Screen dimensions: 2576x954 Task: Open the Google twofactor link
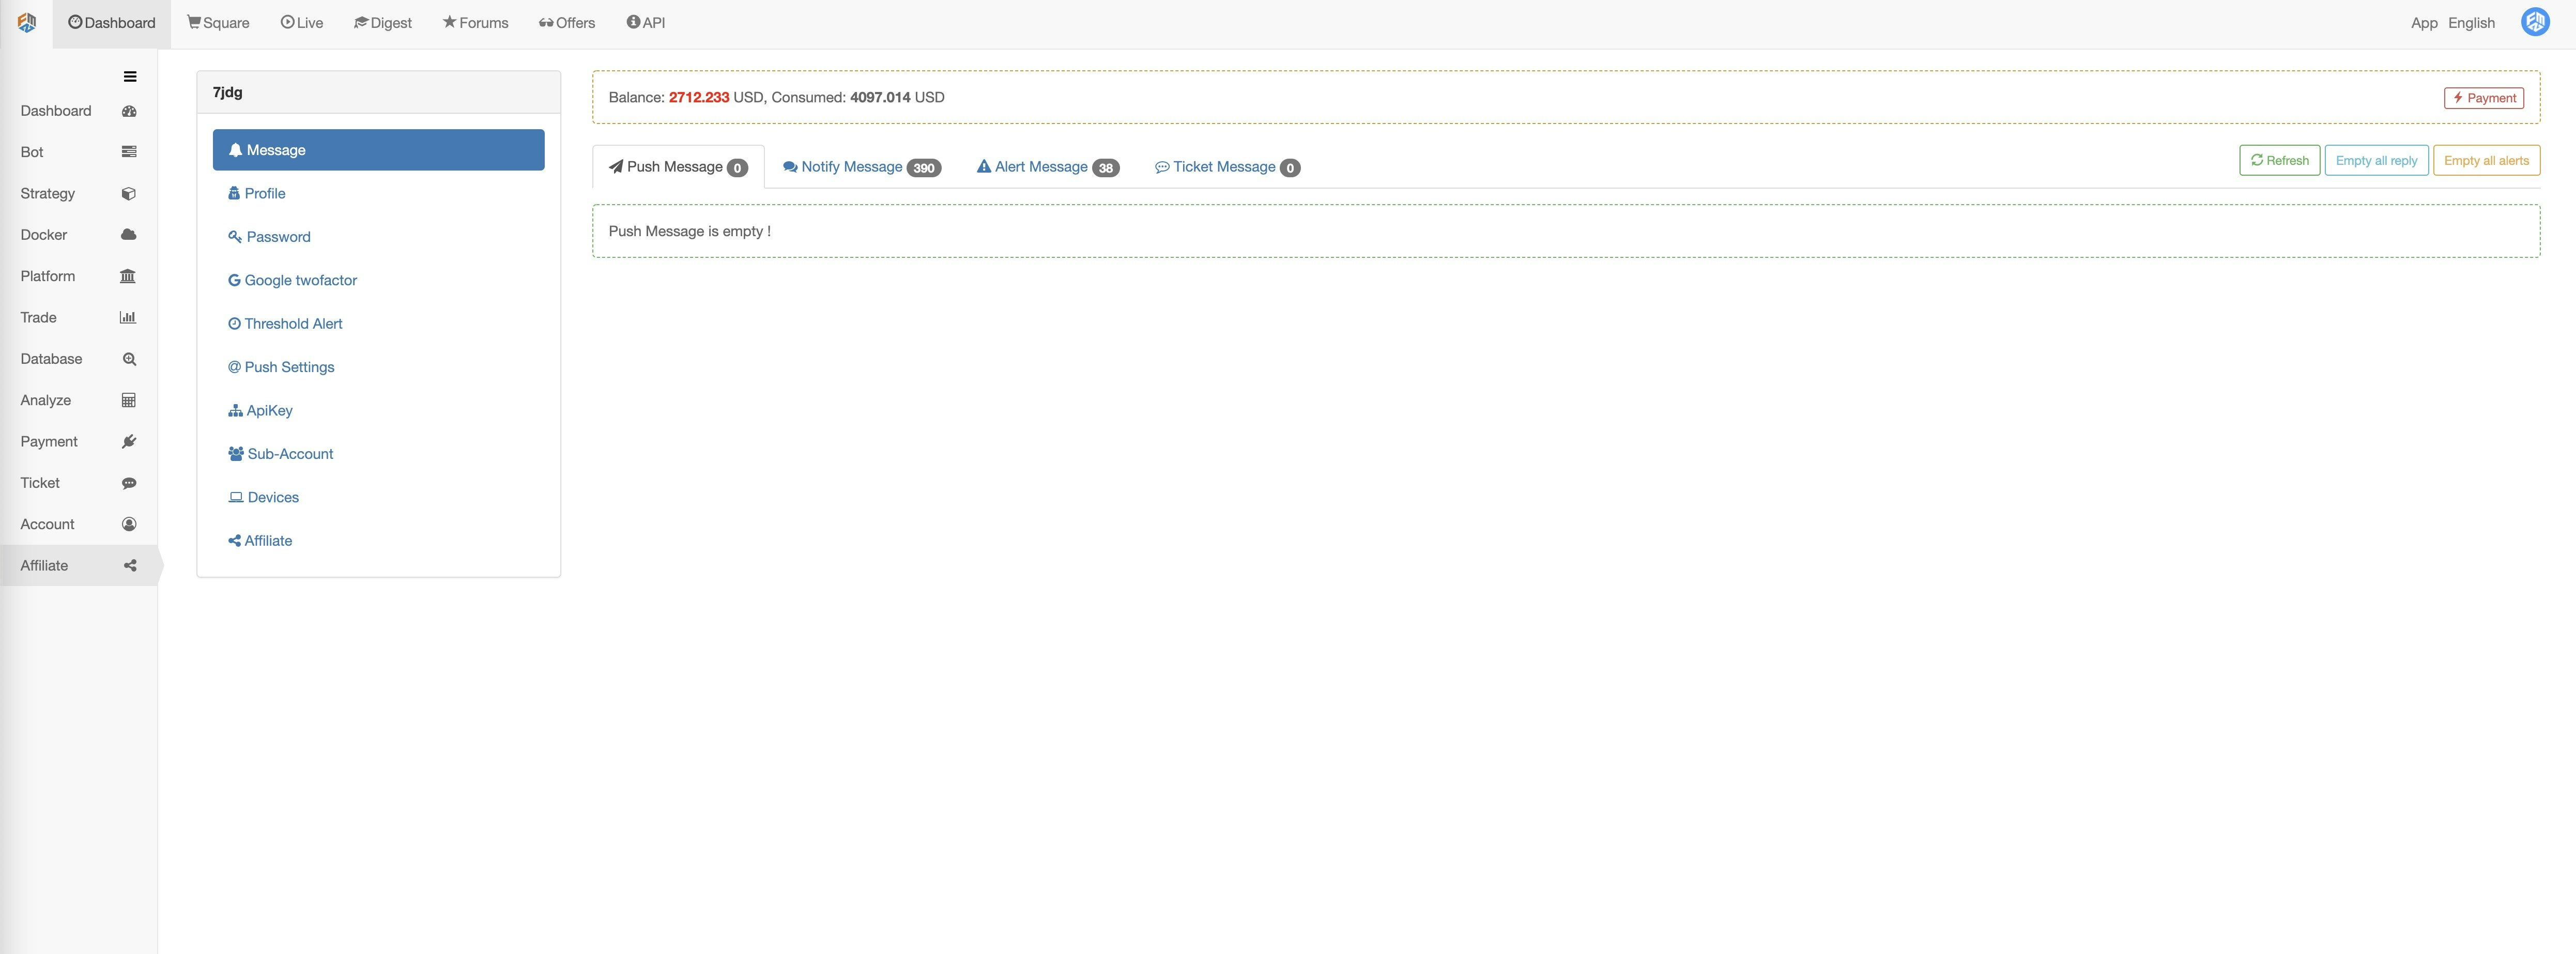[x=378, y=281]
